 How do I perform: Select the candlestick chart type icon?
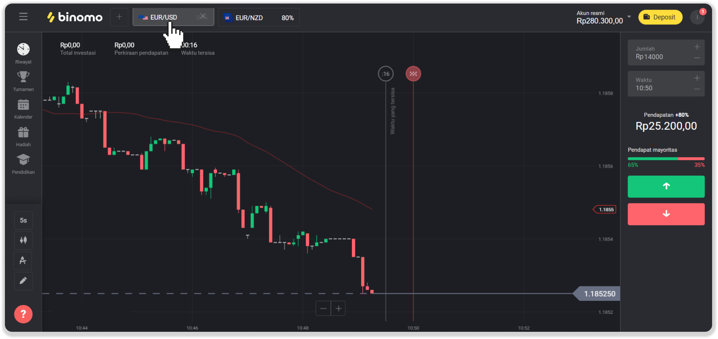[x=23, y=240]
